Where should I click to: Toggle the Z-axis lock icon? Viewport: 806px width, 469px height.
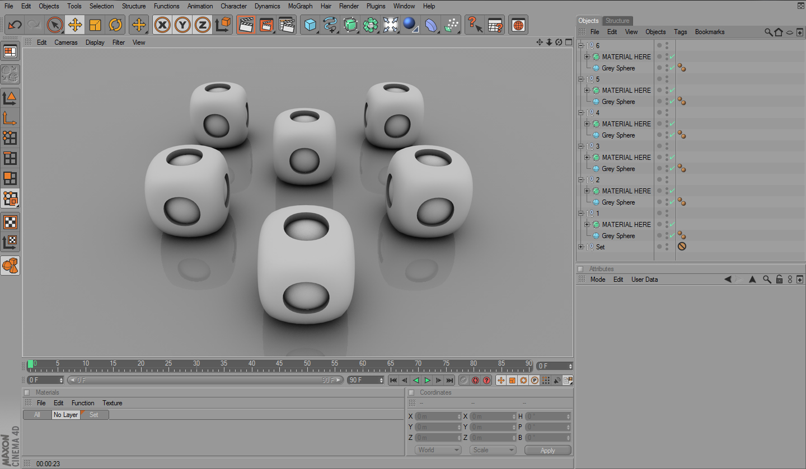point(203,25)
